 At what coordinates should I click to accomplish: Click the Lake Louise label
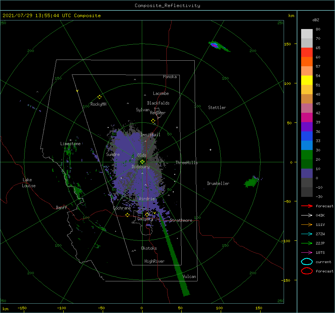pyautogui.click(x=29, y=183)
